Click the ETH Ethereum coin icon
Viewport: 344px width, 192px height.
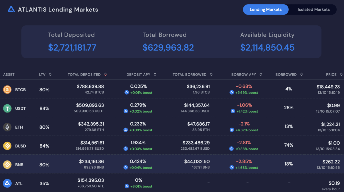point(7,127)
